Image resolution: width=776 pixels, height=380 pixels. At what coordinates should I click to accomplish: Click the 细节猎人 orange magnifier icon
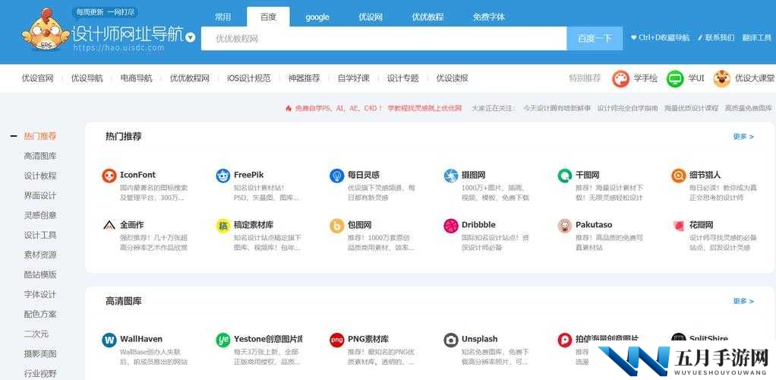point(679,176)
